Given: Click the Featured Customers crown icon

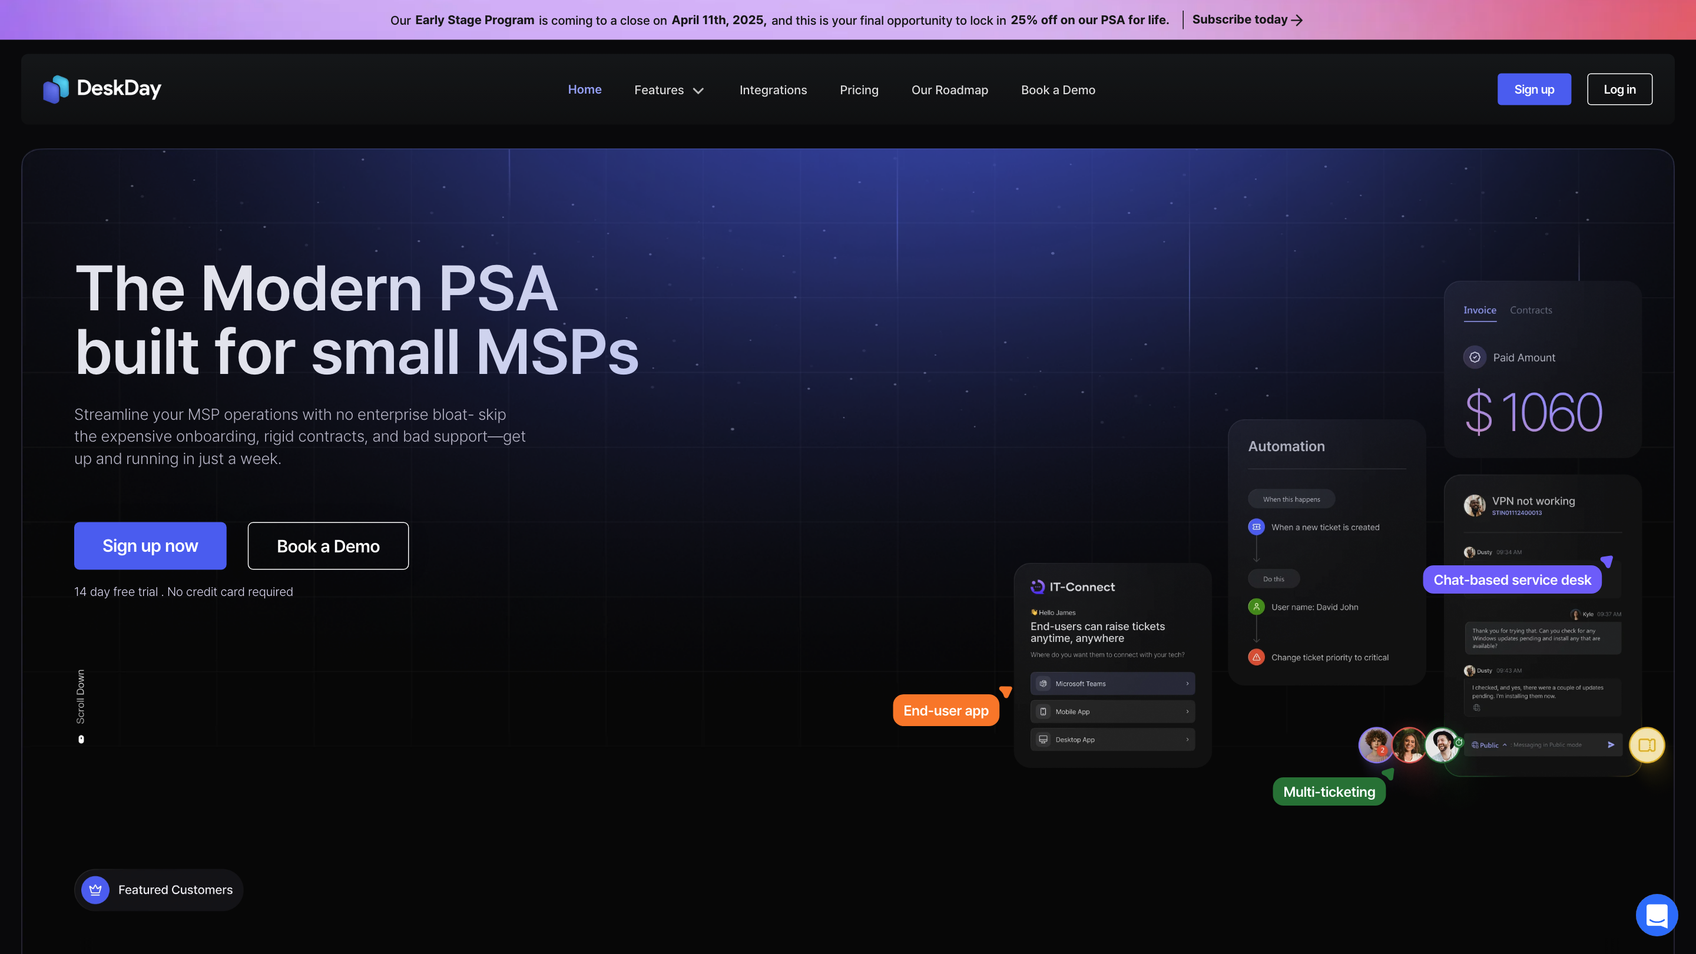Looking at the screenshot, I should tap(95, 889).
